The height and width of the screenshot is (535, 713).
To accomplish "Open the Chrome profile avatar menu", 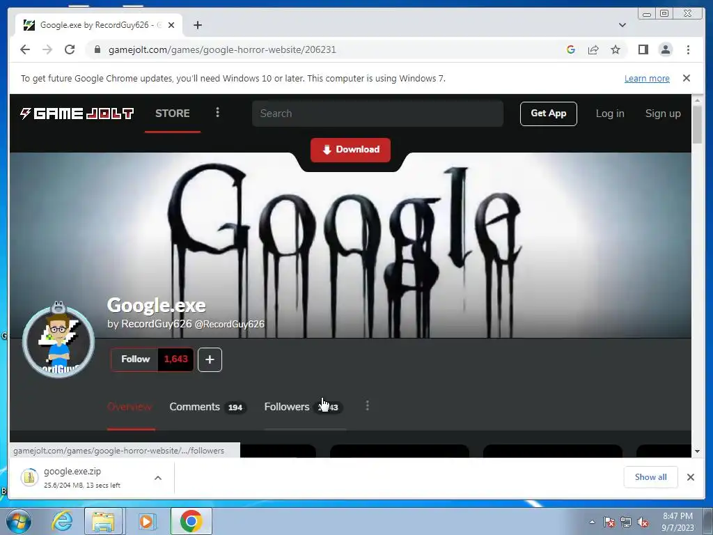I will (666, 49).
